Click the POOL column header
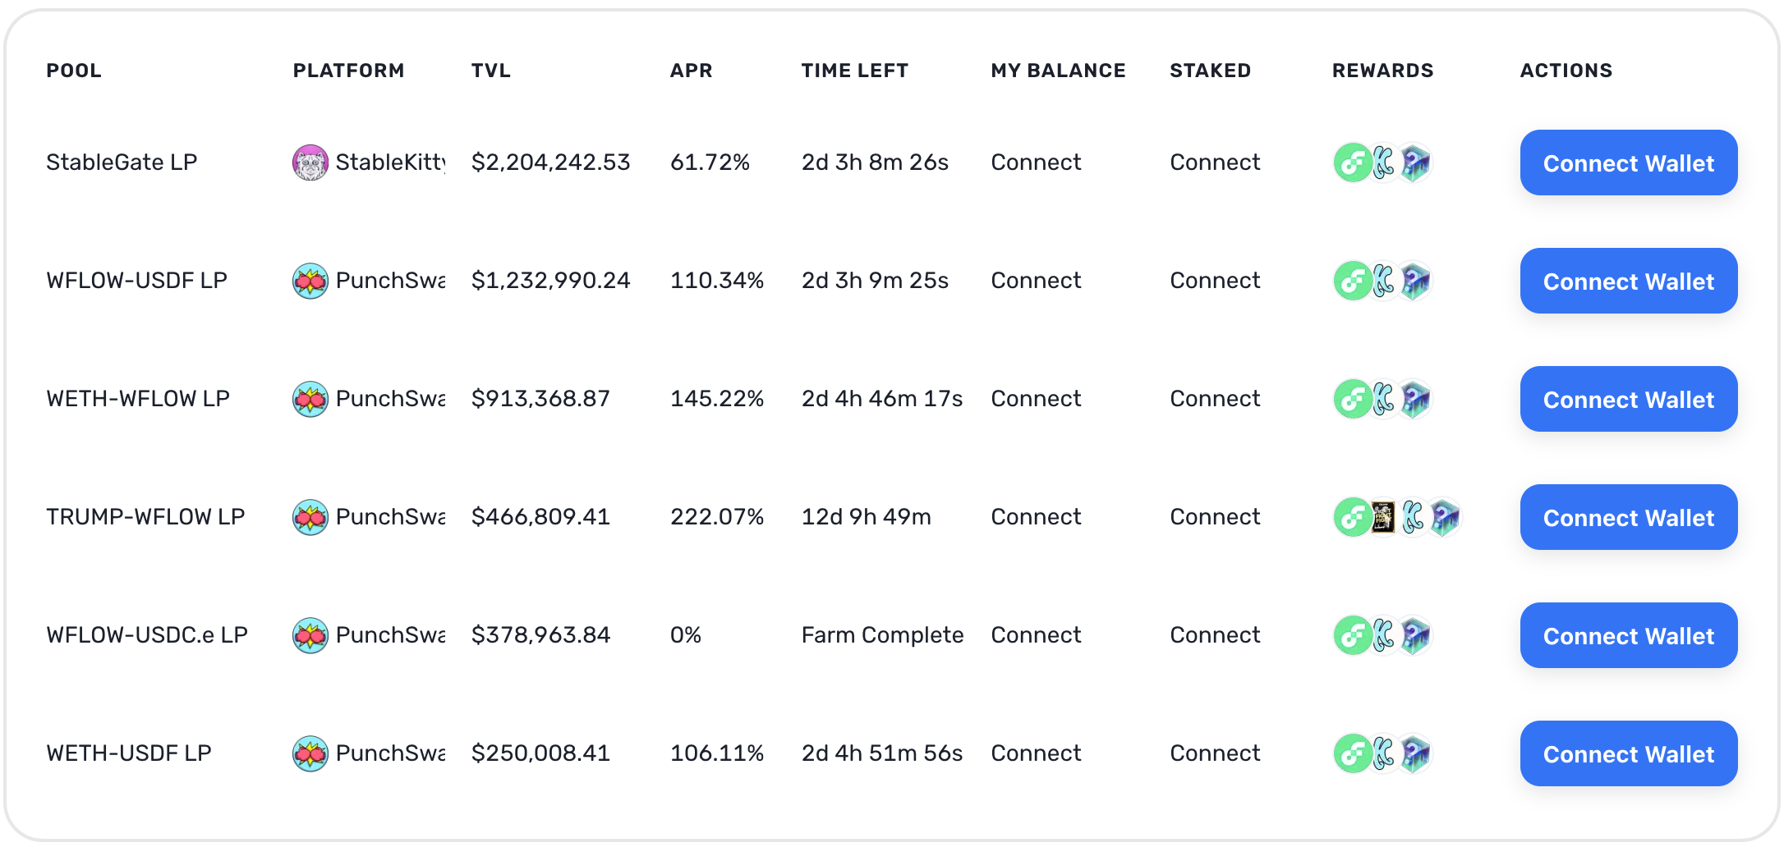 [x=74, y=71]
